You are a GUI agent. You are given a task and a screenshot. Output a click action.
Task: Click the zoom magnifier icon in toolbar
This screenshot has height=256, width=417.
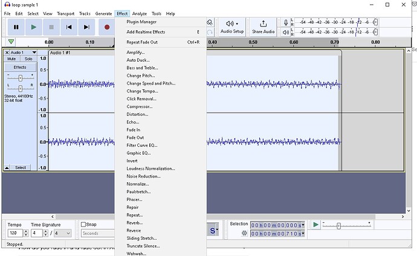210,22
